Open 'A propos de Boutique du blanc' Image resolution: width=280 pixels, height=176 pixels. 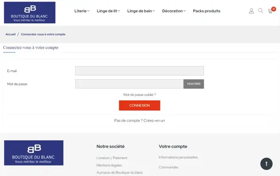[119, 173]
